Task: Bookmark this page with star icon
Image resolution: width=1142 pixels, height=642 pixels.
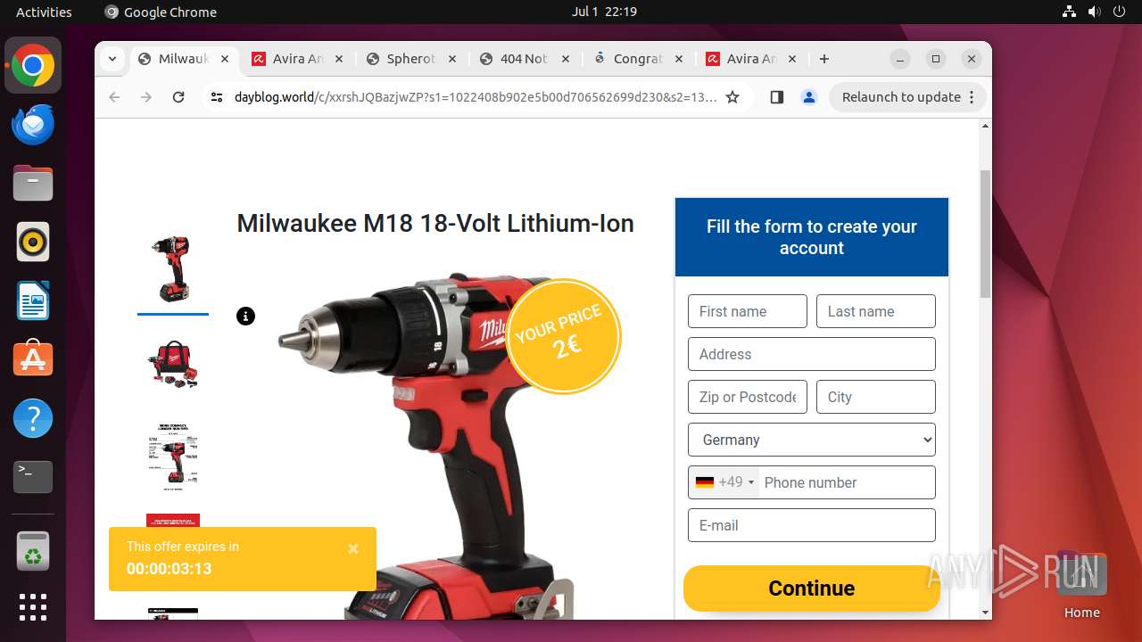Action: click(x=732, y=97)
